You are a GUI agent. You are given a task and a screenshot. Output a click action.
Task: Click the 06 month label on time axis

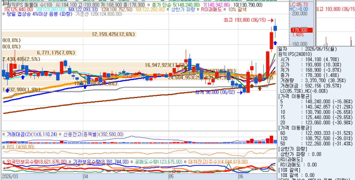tap(241, 176)
